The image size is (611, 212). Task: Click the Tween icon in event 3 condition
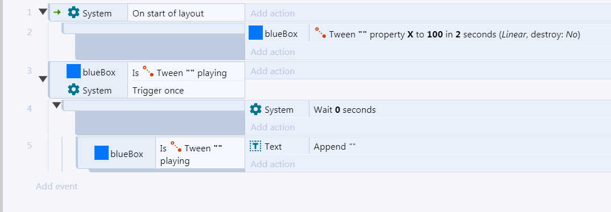point(148,71)
